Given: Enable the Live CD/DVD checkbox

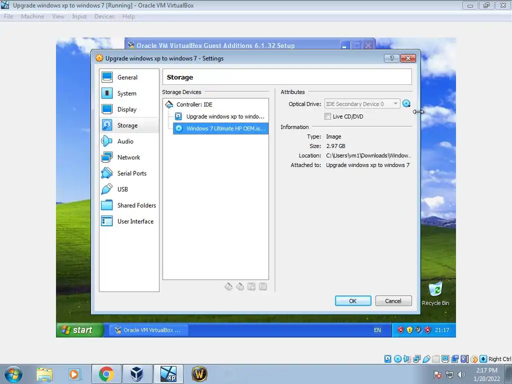Looking at the screenshot, I should [x=328, y=116].
